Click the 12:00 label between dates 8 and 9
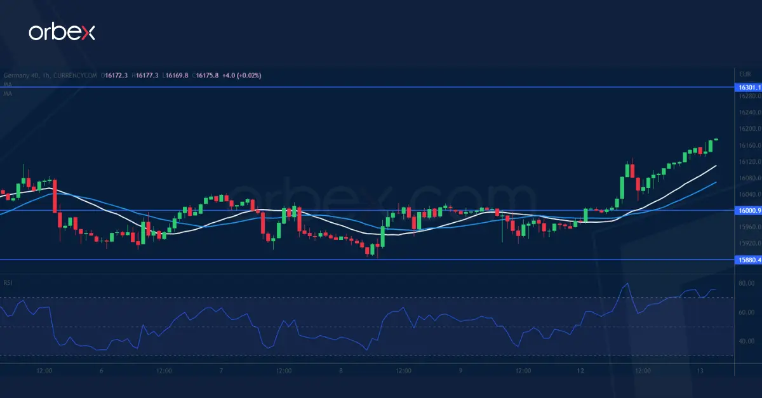Viewport: 762px width, 398px height. (x=403, y=370)
